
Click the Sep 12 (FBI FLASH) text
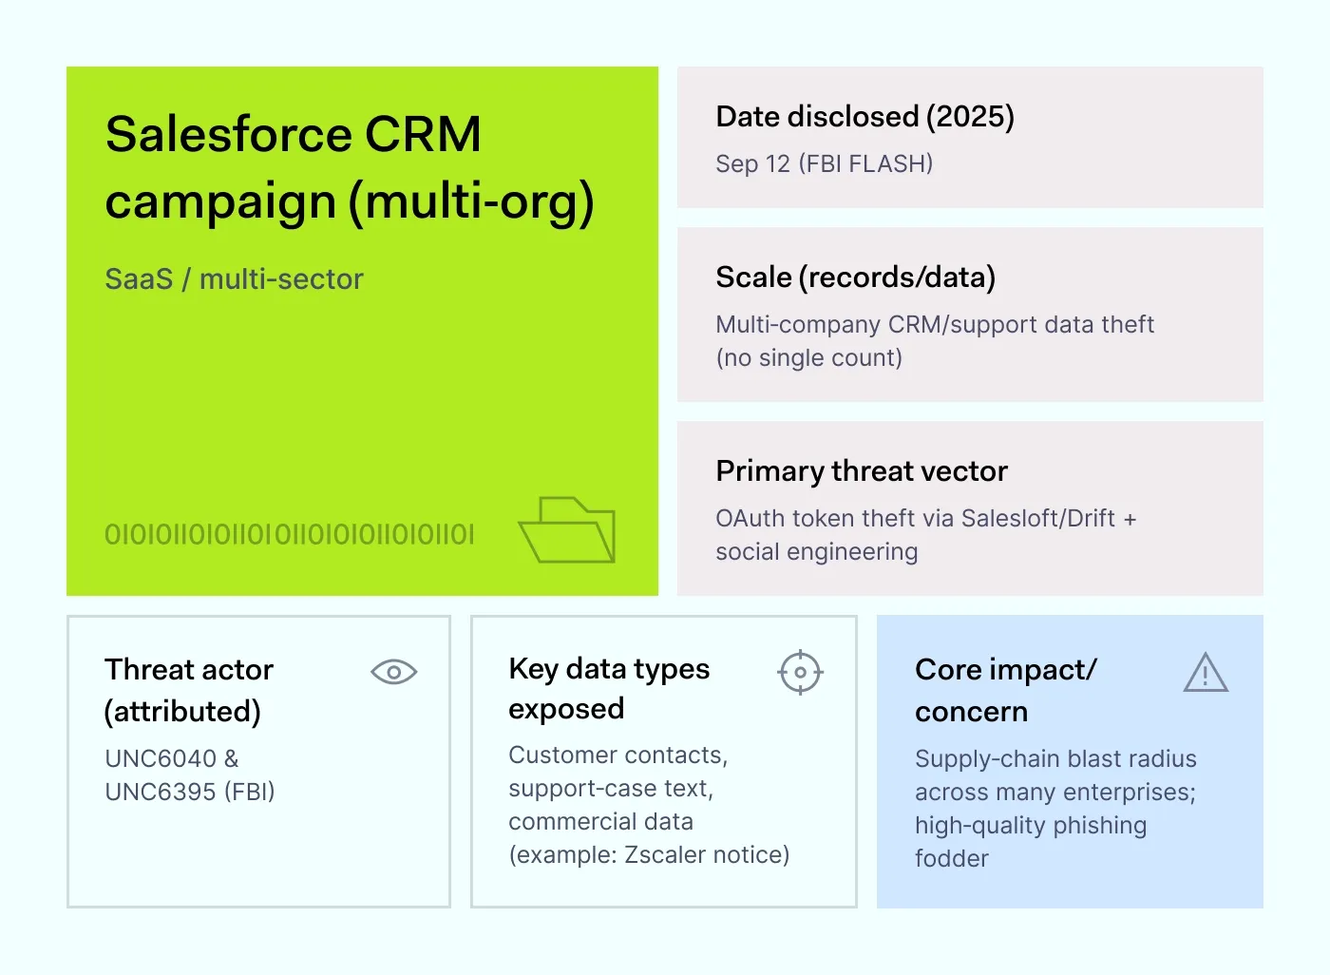(824, 164)
